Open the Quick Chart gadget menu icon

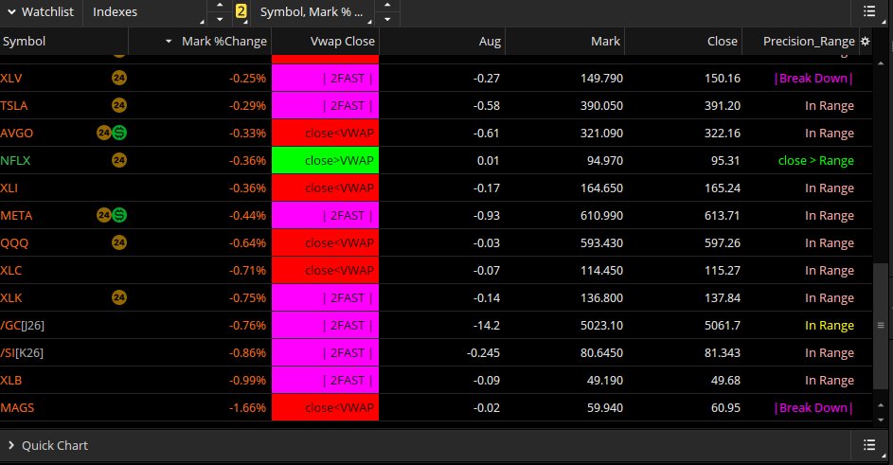tap(869, 444)
